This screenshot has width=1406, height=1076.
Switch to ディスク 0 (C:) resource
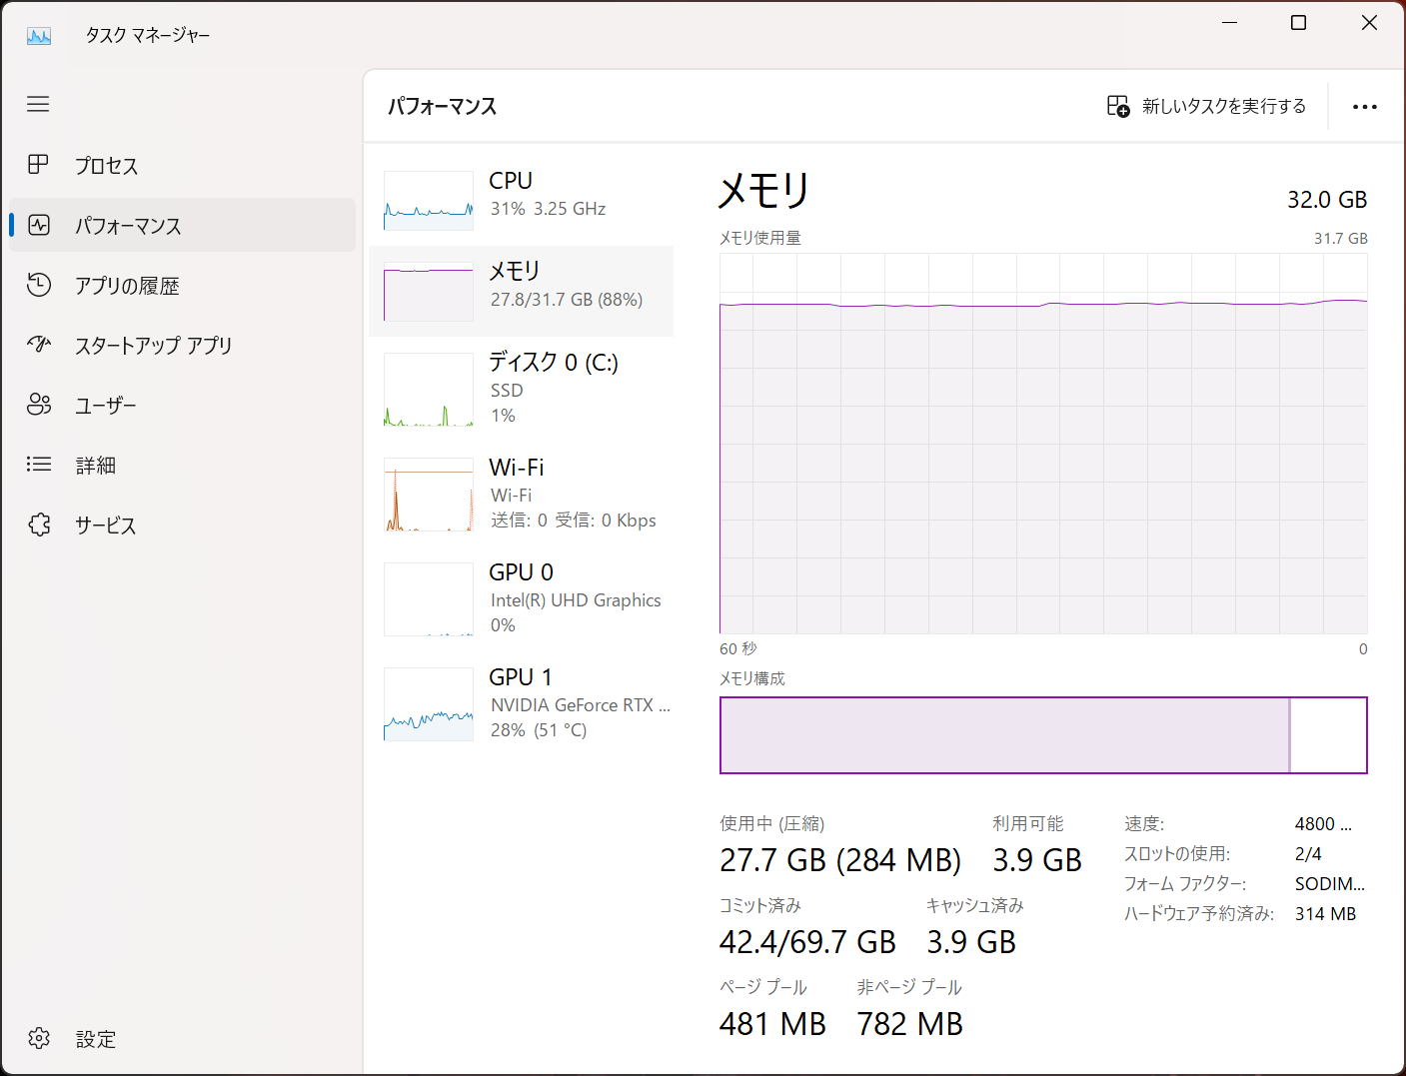[521, 389]
